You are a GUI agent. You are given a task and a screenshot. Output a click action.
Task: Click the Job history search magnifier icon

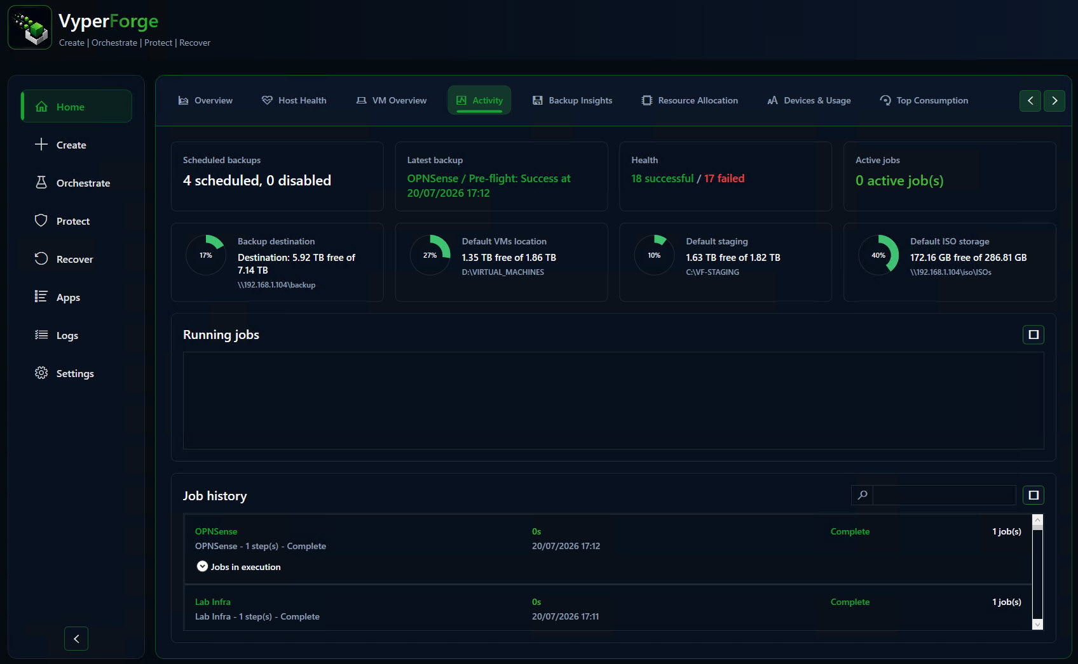863,495
